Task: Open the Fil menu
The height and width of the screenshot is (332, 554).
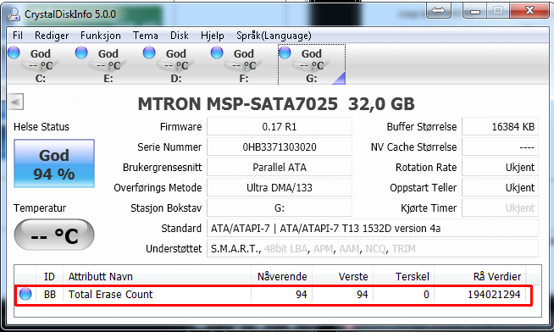Action: (x=18, y=36)
